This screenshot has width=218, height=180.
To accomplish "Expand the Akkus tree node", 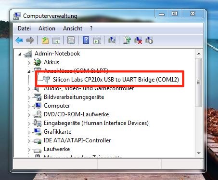I will [29, 63].
